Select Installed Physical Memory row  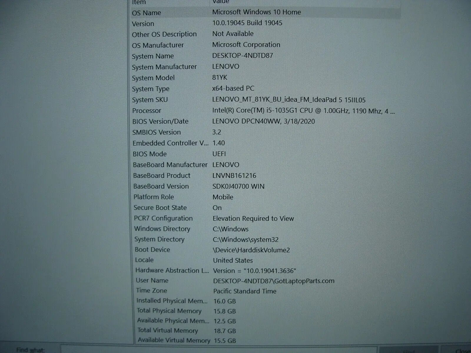(265, 301)
